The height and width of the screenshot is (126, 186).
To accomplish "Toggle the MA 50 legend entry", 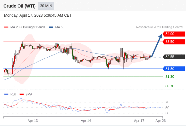I will point(57,27).
